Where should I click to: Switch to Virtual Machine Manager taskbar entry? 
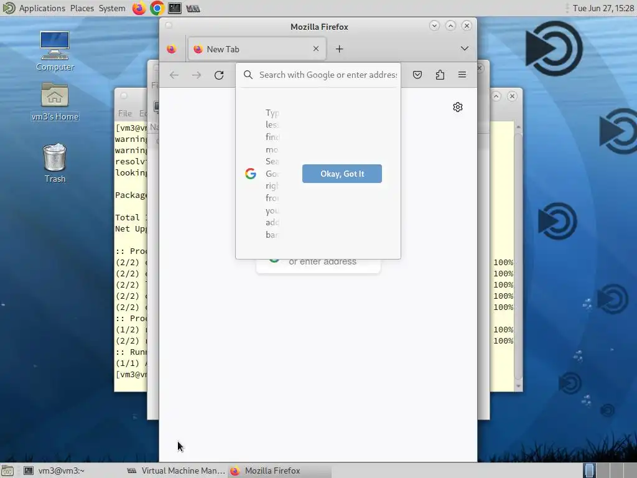175,471
